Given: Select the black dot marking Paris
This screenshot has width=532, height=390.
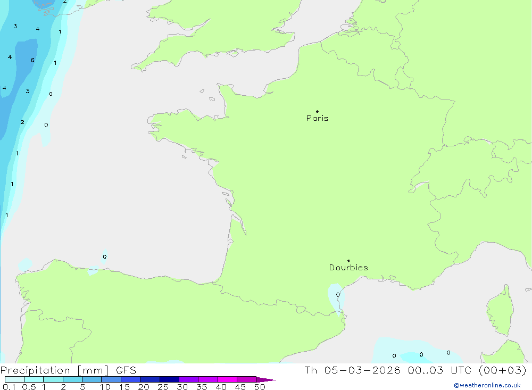Looking at the screenshot, I should point(317,111).
